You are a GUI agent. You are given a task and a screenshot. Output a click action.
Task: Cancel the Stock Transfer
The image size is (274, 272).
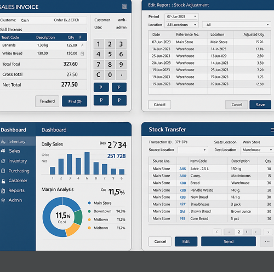pos(160,241)
